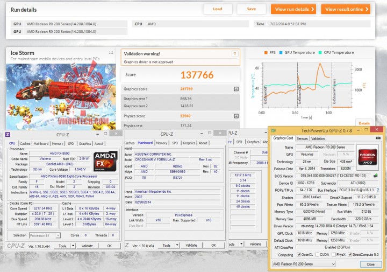The width and height of the screenshot is (387, 272).
Task: Open the Processor #1 selection dropdown
Action: pos(45,235)
